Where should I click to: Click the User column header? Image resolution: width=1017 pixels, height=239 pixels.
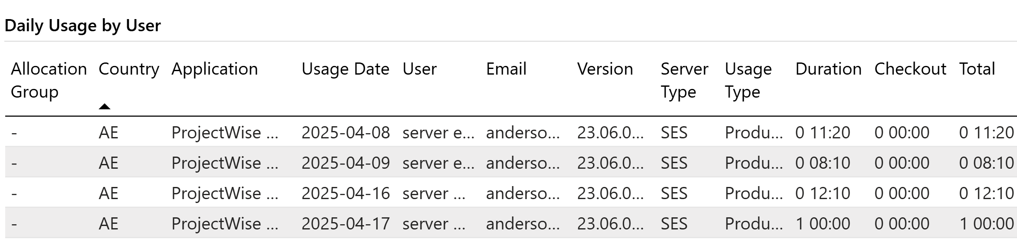click(419, 69)
